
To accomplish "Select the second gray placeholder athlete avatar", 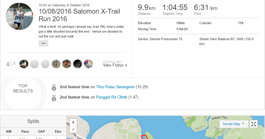I will pyautogui.click(x=34, y=64).
